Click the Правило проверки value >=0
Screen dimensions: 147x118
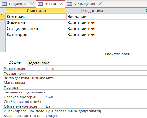tap(96, 97)
